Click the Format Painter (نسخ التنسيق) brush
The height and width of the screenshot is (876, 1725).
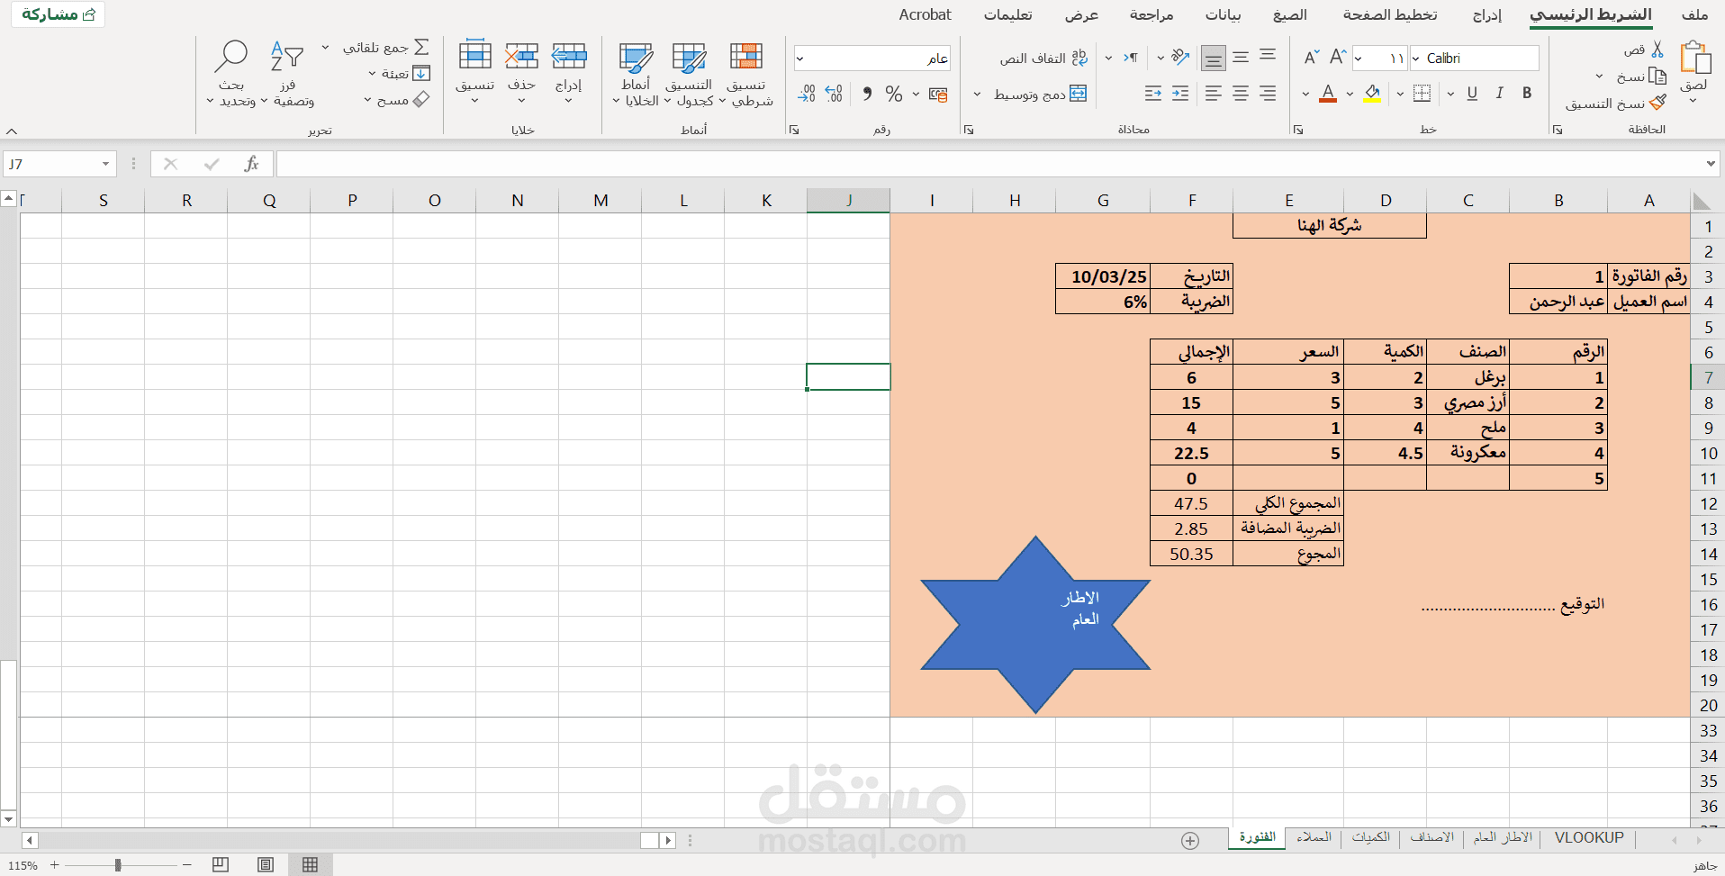click(1657, 104)
